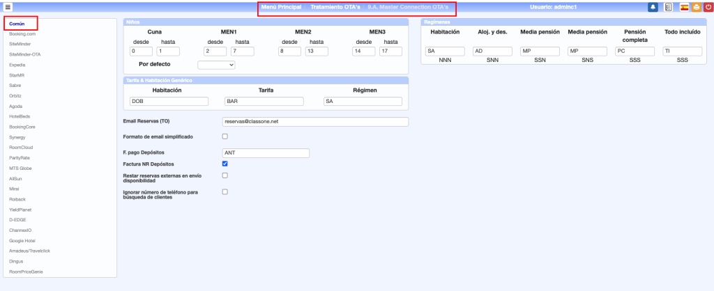Tick Restar reservas externas checkbox

coord(225,175)
